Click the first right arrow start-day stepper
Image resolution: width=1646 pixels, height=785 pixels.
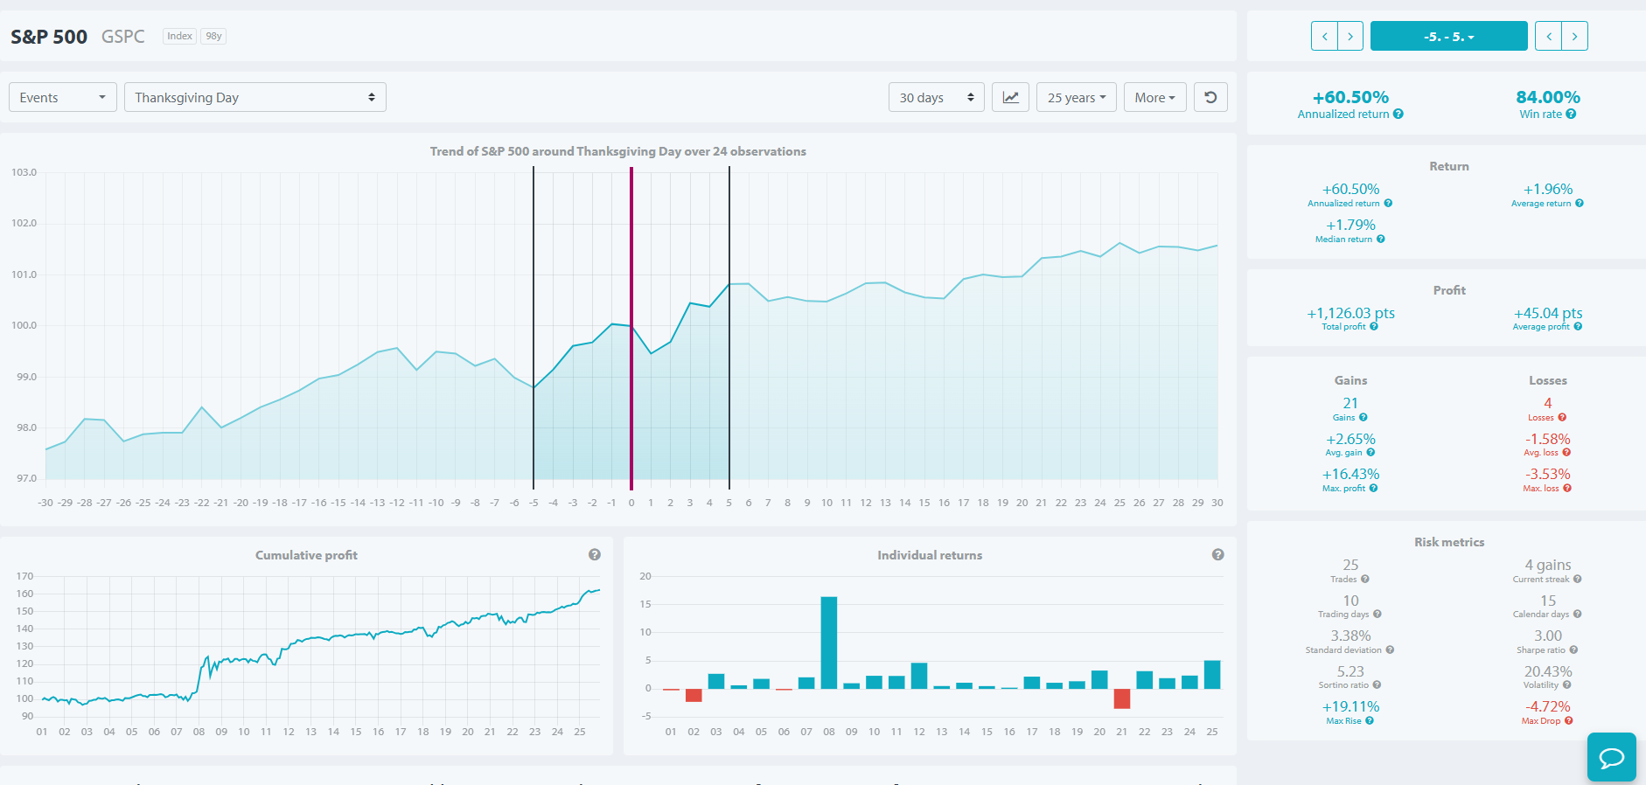tap(1350, 36)
